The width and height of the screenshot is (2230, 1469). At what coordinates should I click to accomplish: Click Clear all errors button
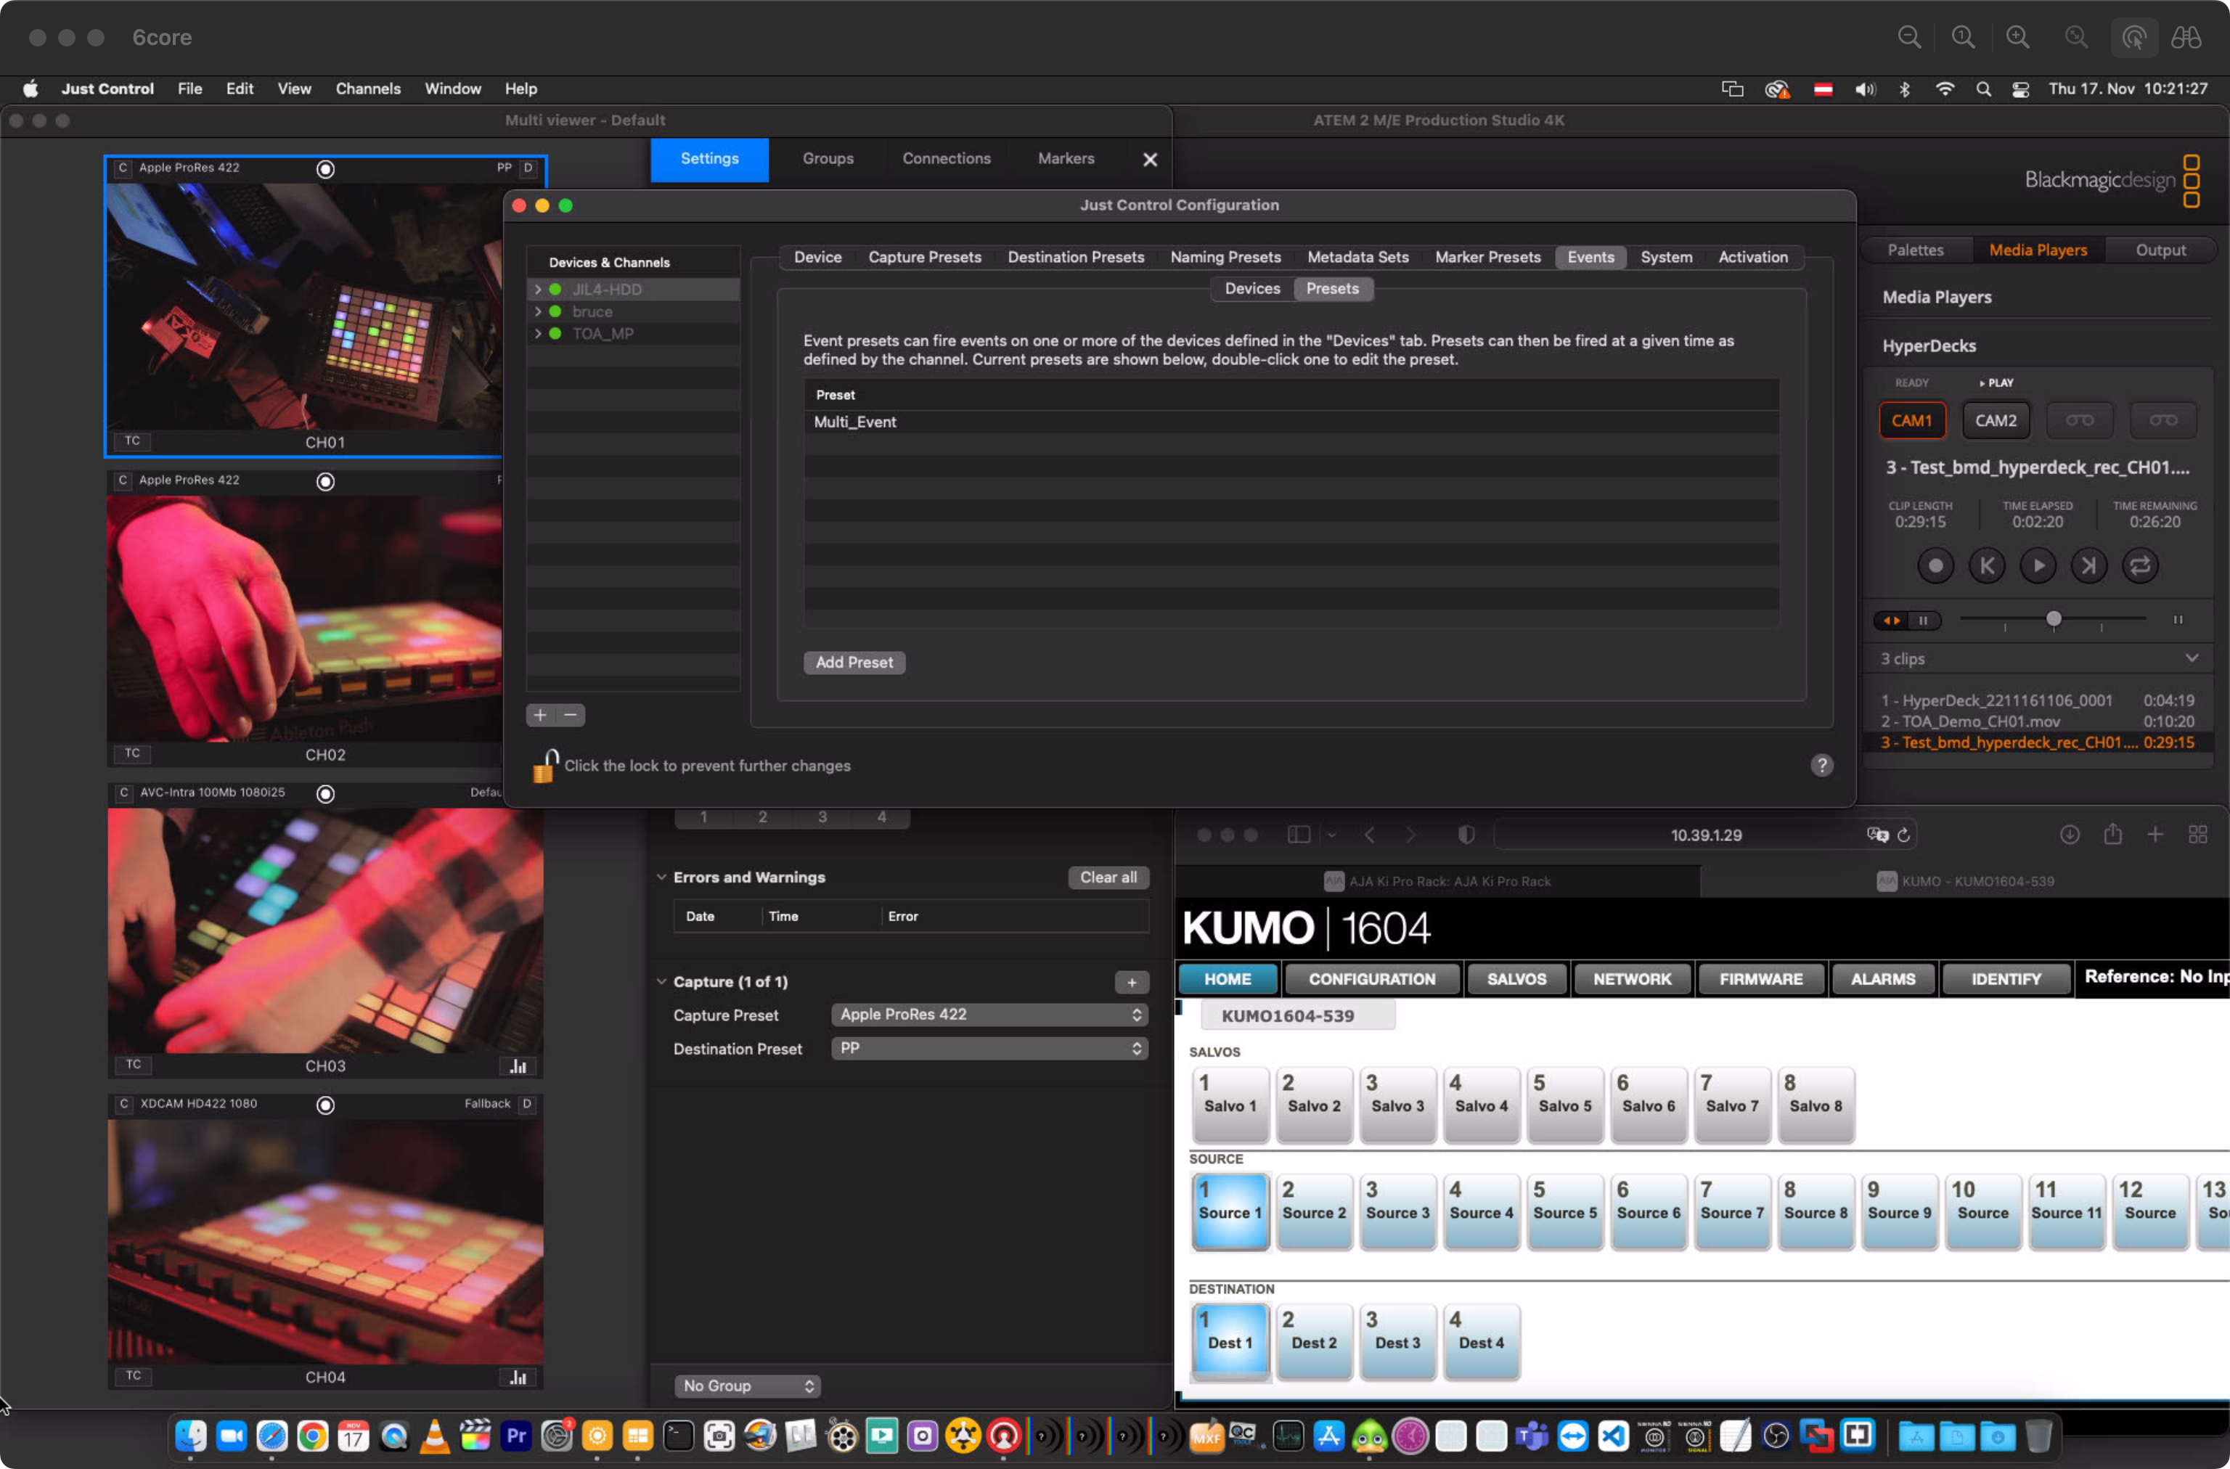tap(1108, 877)
